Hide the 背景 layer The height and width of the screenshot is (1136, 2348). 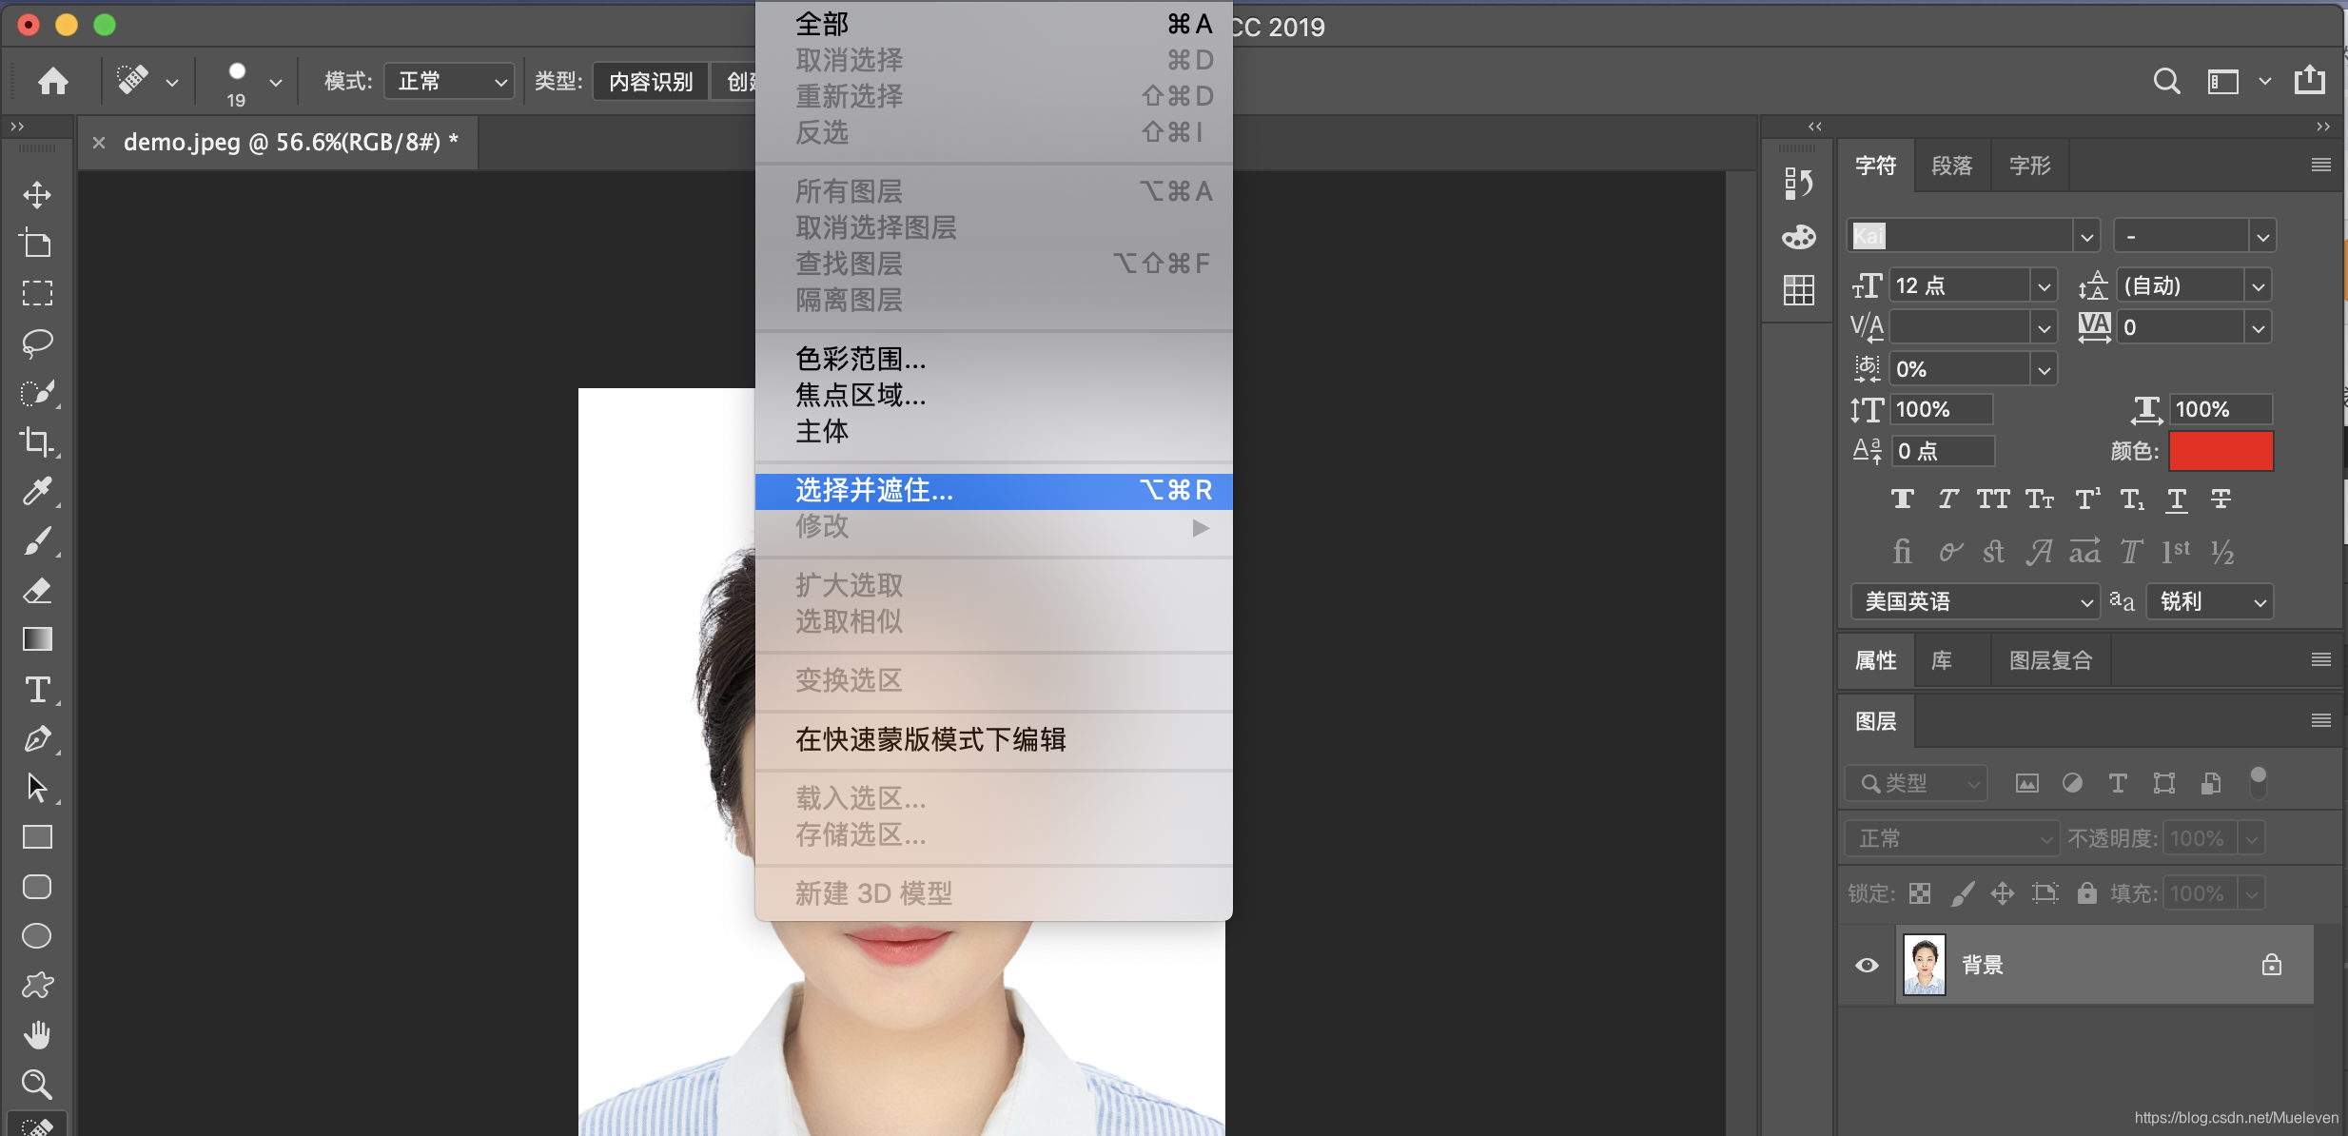point(1866,964)
